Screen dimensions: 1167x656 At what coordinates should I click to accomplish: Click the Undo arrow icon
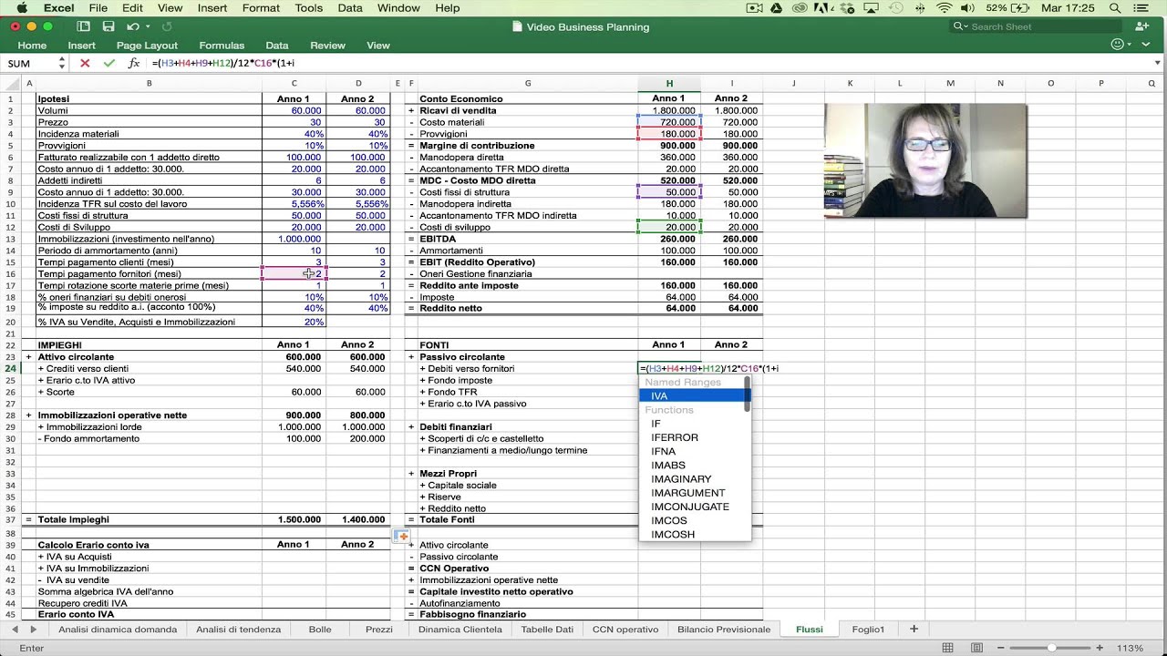[133, 26]
